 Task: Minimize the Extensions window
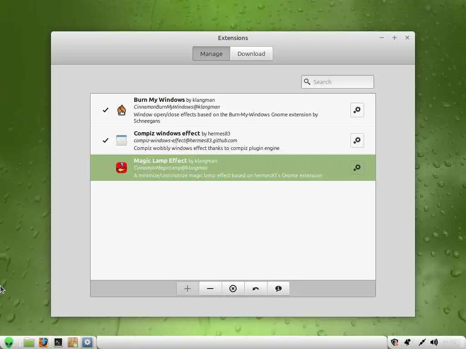pos(382,38)
